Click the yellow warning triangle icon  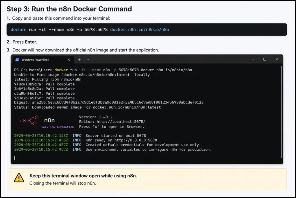point(19,178)
